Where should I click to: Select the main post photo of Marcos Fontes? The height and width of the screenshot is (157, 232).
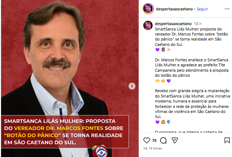point(70,78)
